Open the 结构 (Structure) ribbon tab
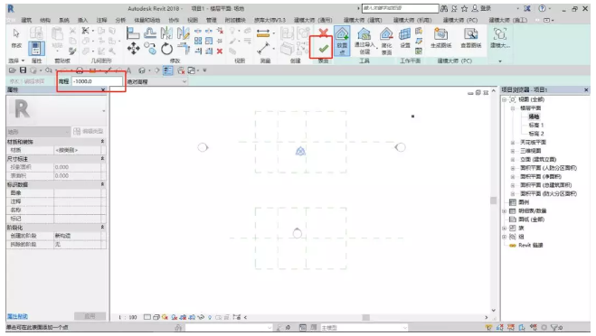Screen dimensions: 596x336 45,20
